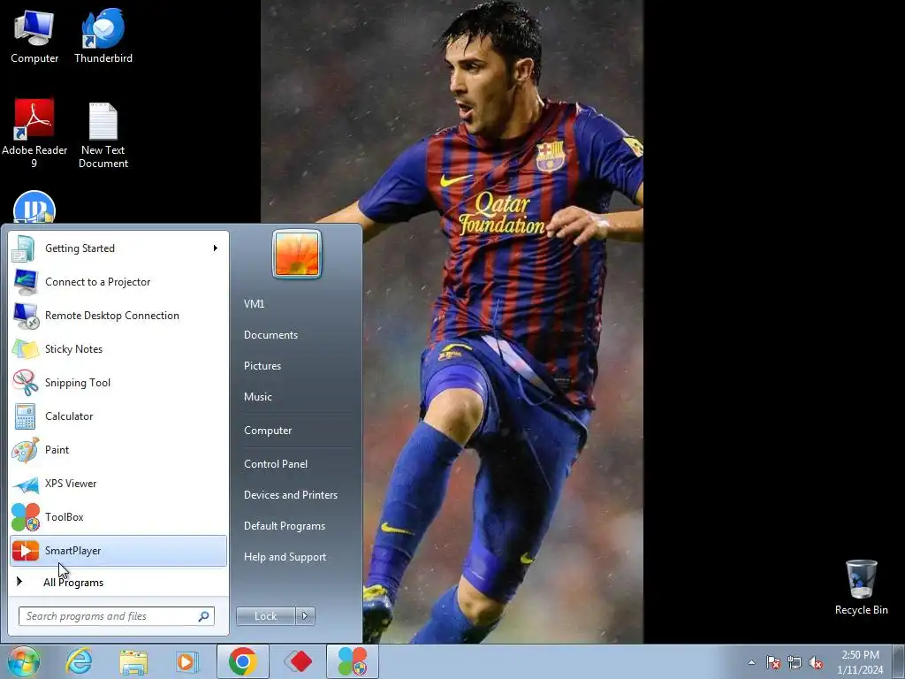The height and width of the screenshot is (679, 905).
Task: Switch to ToolBox app on taskbar
Action: tap(352, 661)
